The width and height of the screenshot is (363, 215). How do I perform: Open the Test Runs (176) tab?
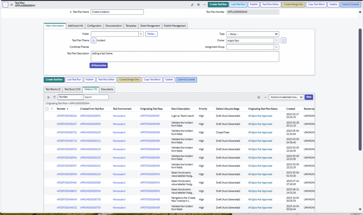pyautogui.click(x=72, y=89)
